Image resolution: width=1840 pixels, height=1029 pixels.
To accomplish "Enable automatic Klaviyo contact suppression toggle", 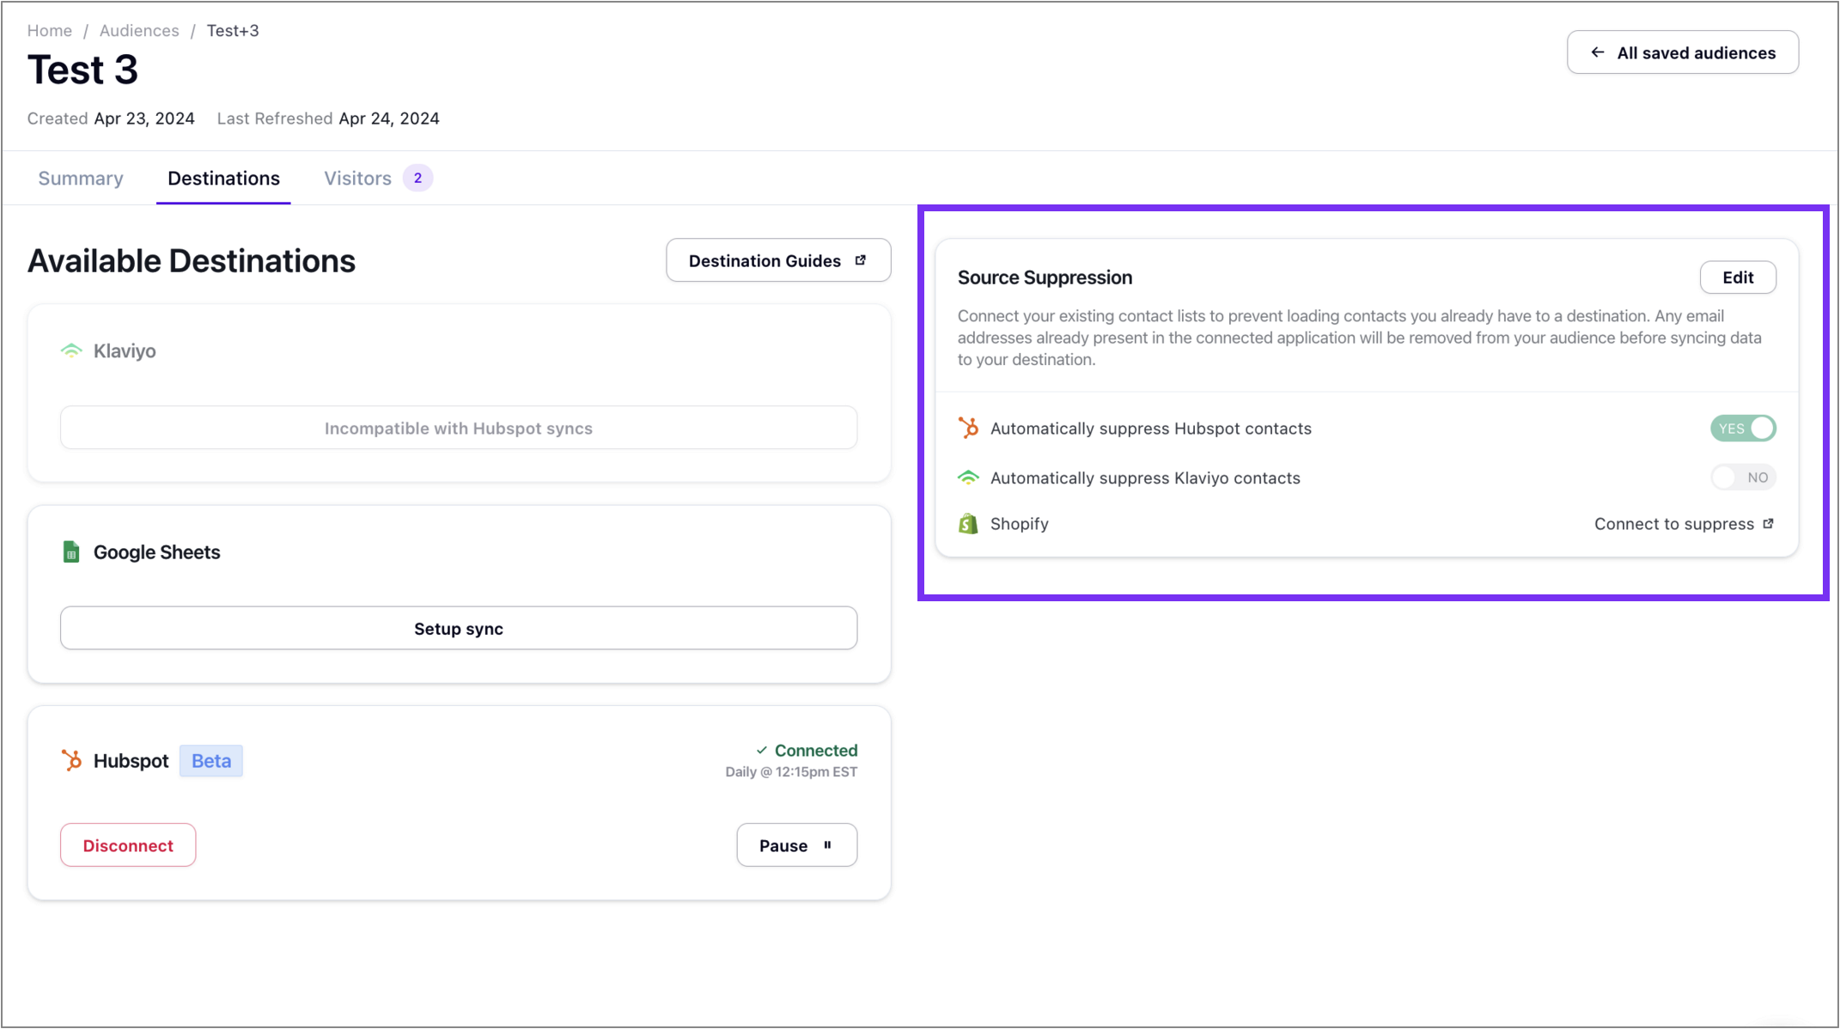I will (x=1743, y=478).
